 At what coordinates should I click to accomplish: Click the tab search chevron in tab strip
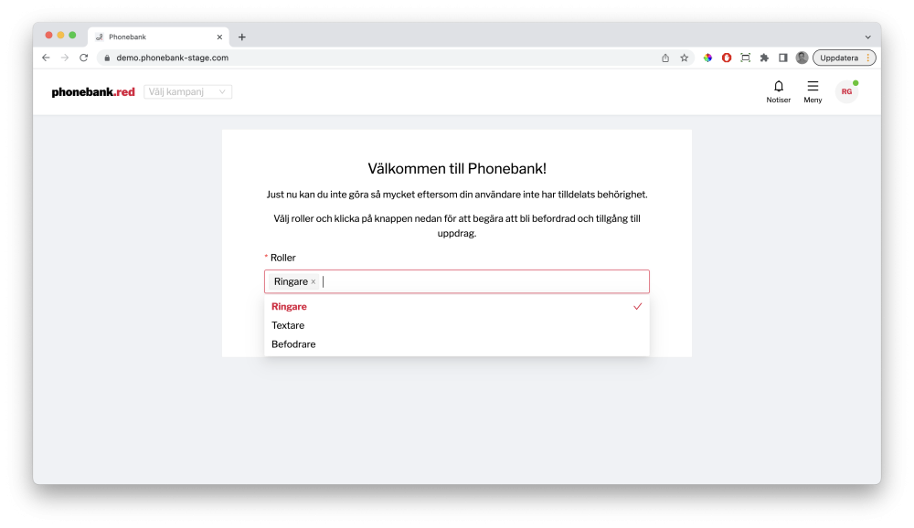[866, 37]
